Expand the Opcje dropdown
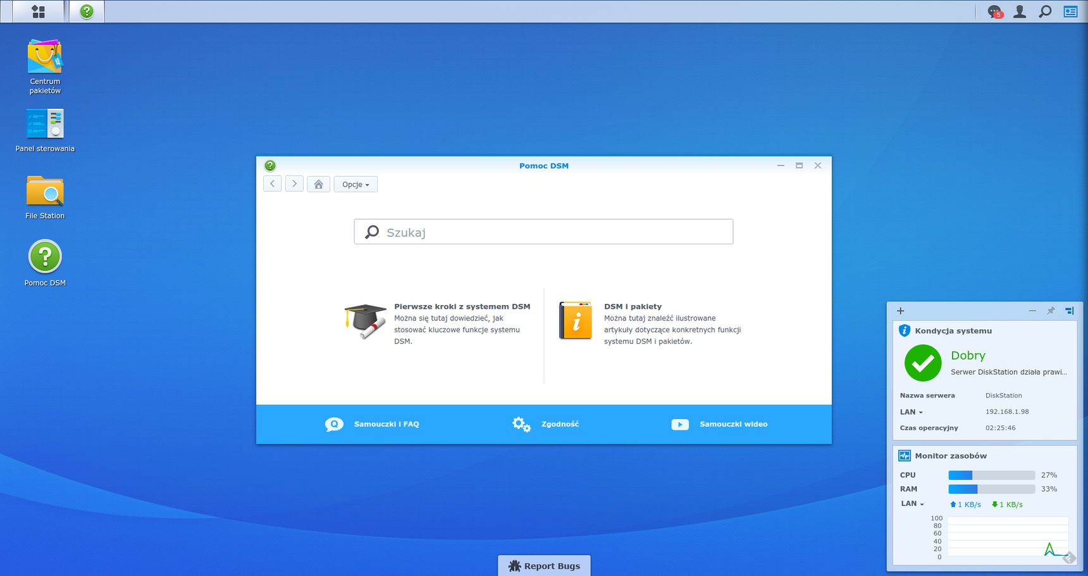This screenshot has height=576, width=1088. pyautogui.click(x=355, y=184)
